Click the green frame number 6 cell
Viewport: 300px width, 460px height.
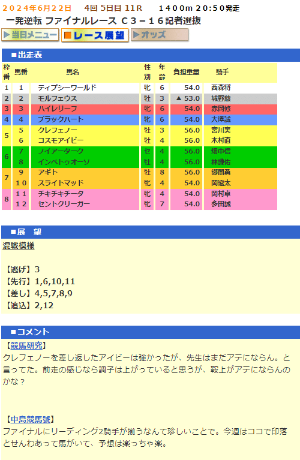pyautogui.click(x=7, y=157)
